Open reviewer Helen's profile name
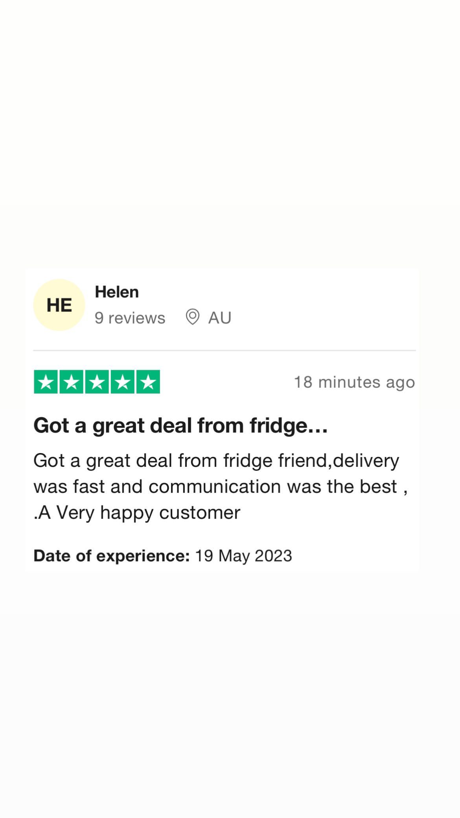Image resolution: width=460 pixels, height=818 pixels. (x=117, y=292)
